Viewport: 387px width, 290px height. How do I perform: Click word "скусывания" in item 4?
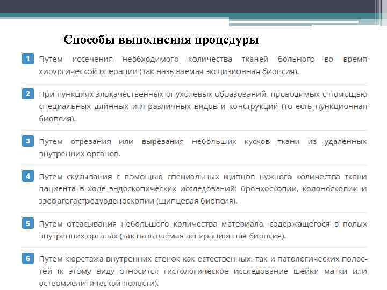tap(89, 177)
